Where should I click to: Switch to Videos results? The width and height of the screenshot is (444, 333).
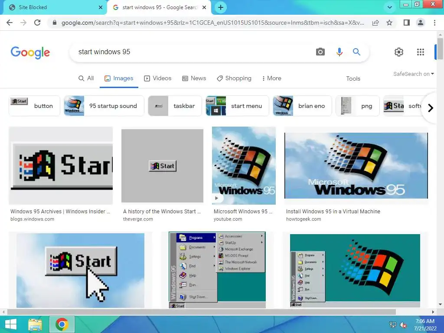pos(158,78)
